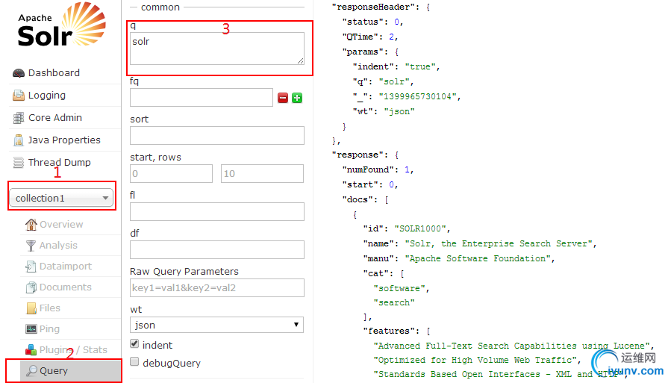Click the "wt" param key in response

363,112
